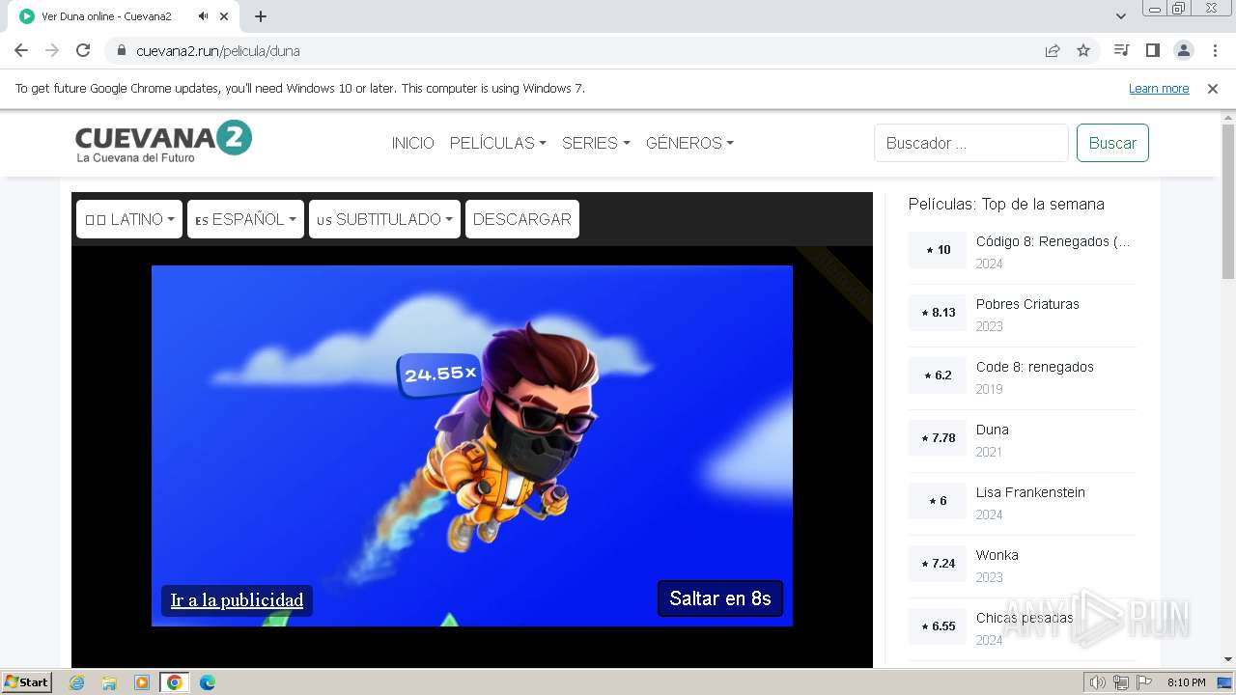Switch to Chrome in the taskbar

tap(175, 682)
